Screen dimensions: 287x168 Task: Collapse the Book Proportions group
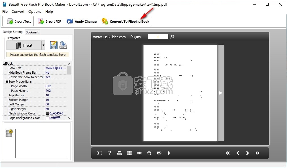click(7, 81)
